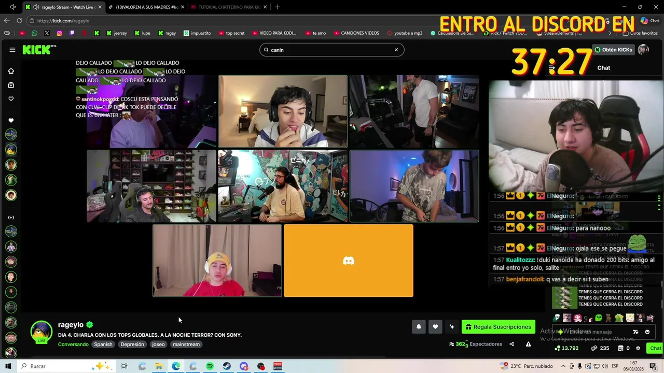Viewport: 664px width, 373px height.
Task: Open the 'CANCIONES VIDEOS' bookmark folder
Action: click(356, 33)
